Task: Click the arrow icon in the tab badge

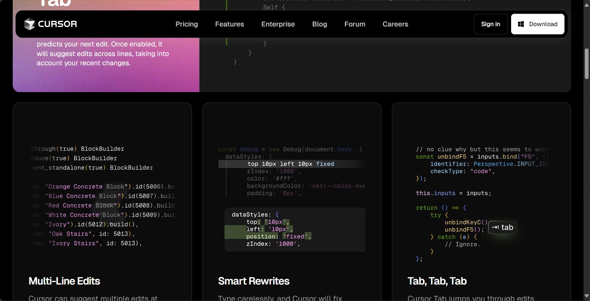Action: [x=495, y=227]
